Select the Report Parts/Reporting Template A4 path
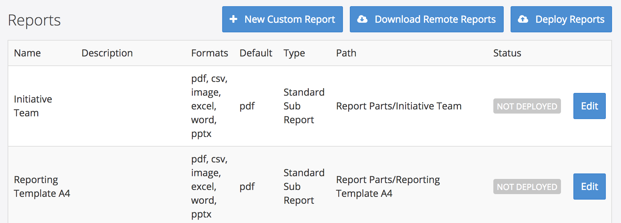The image size is (621, 223). (x=388, y=187)
